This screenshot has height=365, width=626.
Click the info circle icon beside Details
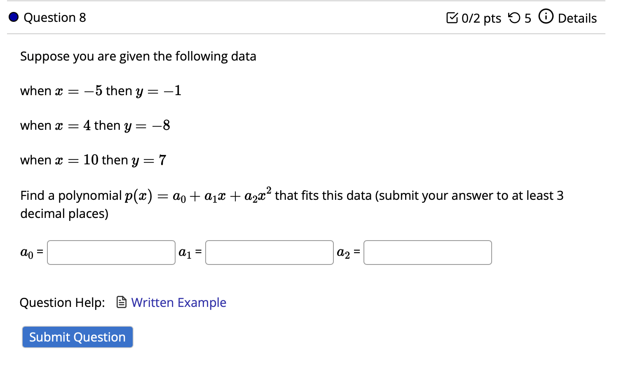(x=546, y=17)
